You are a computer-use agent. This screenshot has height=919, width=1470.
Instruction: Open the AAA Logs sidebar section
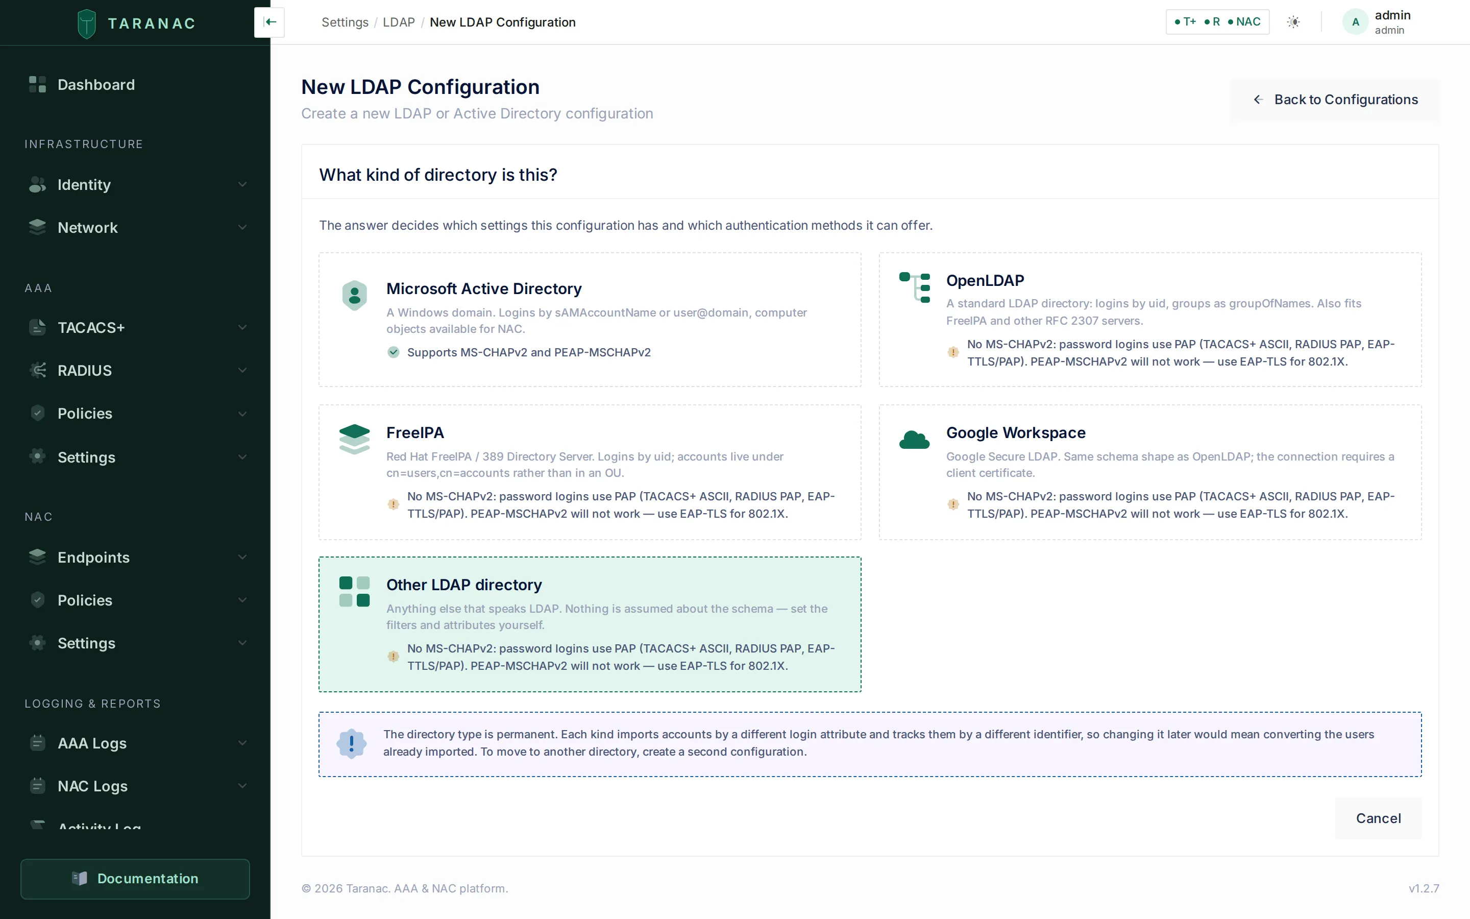(x=135, y=743)
